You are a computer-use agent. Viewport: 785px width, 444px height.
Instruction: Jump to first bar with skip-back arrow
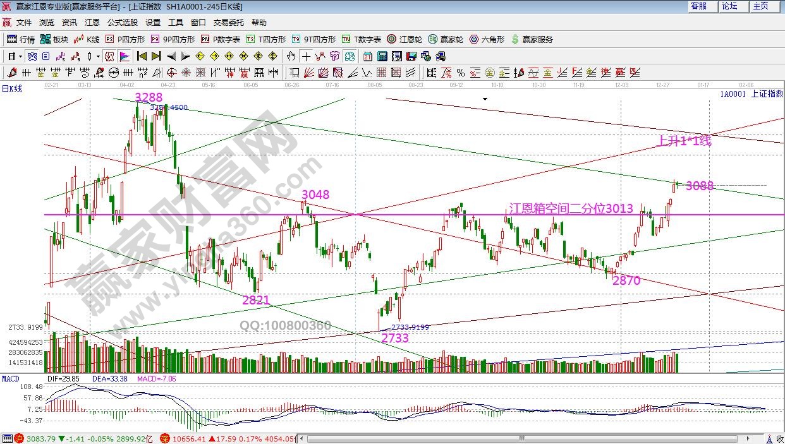click(142, 56)
